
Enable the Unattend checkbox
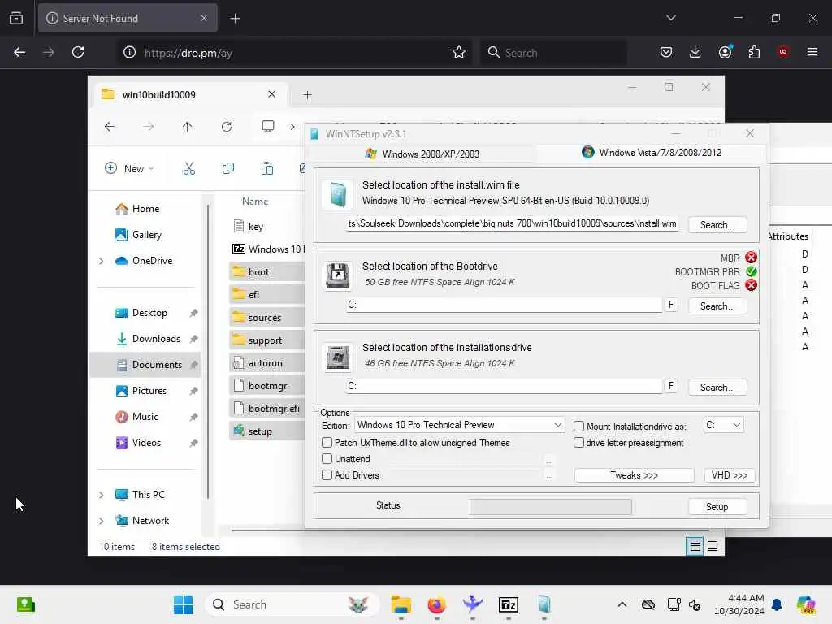click(x=327, y=458)
